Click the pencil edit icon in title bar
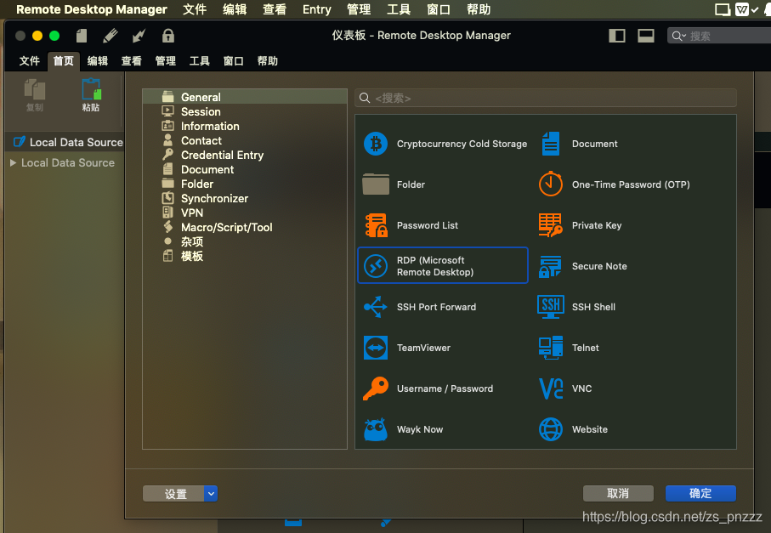Viewport: 771px width, 533px height. point(111,36)
